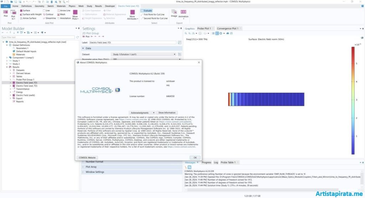Open the More Plots dropdown
Viewport: 365px width, 198px height.
[x=75, y=15]
